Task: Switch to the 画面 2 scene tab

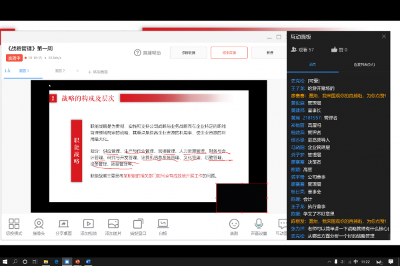Action: [59, 70]
